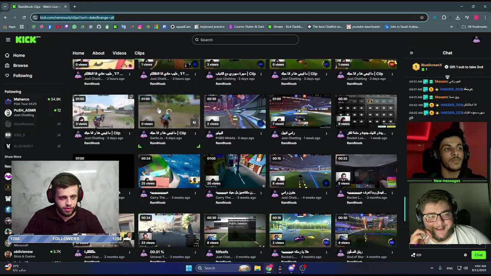Open OBS Studio from taskbar
This screenshot has height=276, width=491.
[x=302, y=268]
